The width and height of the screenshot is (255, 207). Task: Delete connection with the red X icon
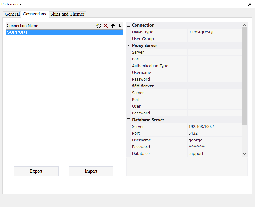[105, 26]
